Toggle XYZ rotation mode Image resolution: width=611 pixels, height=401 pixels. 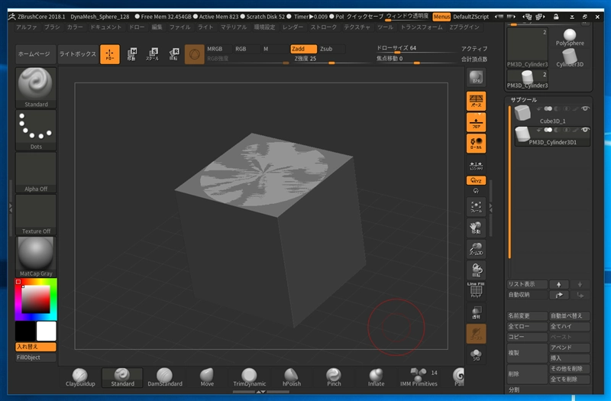click(x=476, y=180)
